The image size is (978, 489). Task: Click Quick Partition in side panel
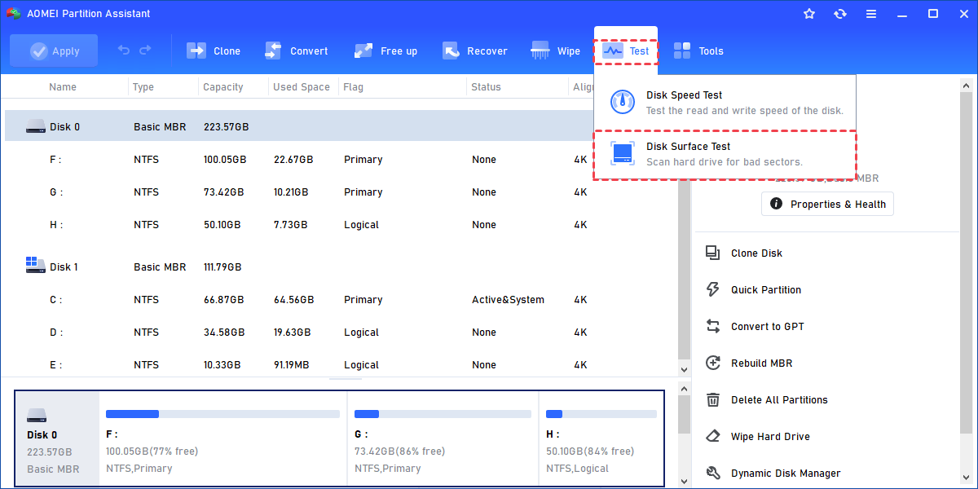pos(766,290)
